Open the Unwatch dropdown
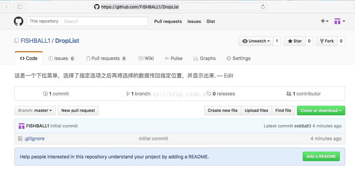 pos(256,41)
